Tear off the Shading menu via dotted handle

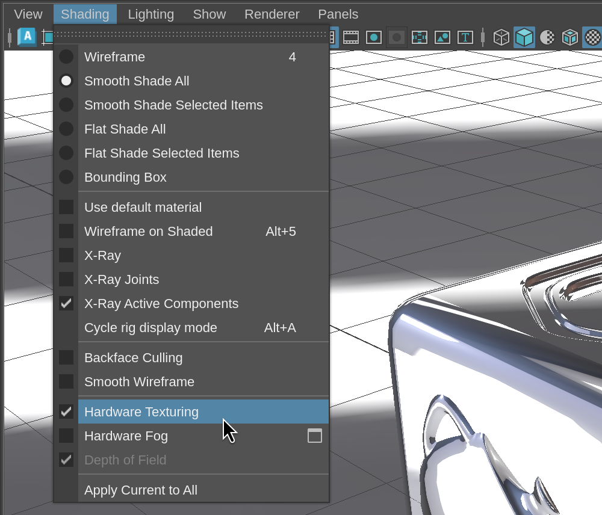[191, 34]
